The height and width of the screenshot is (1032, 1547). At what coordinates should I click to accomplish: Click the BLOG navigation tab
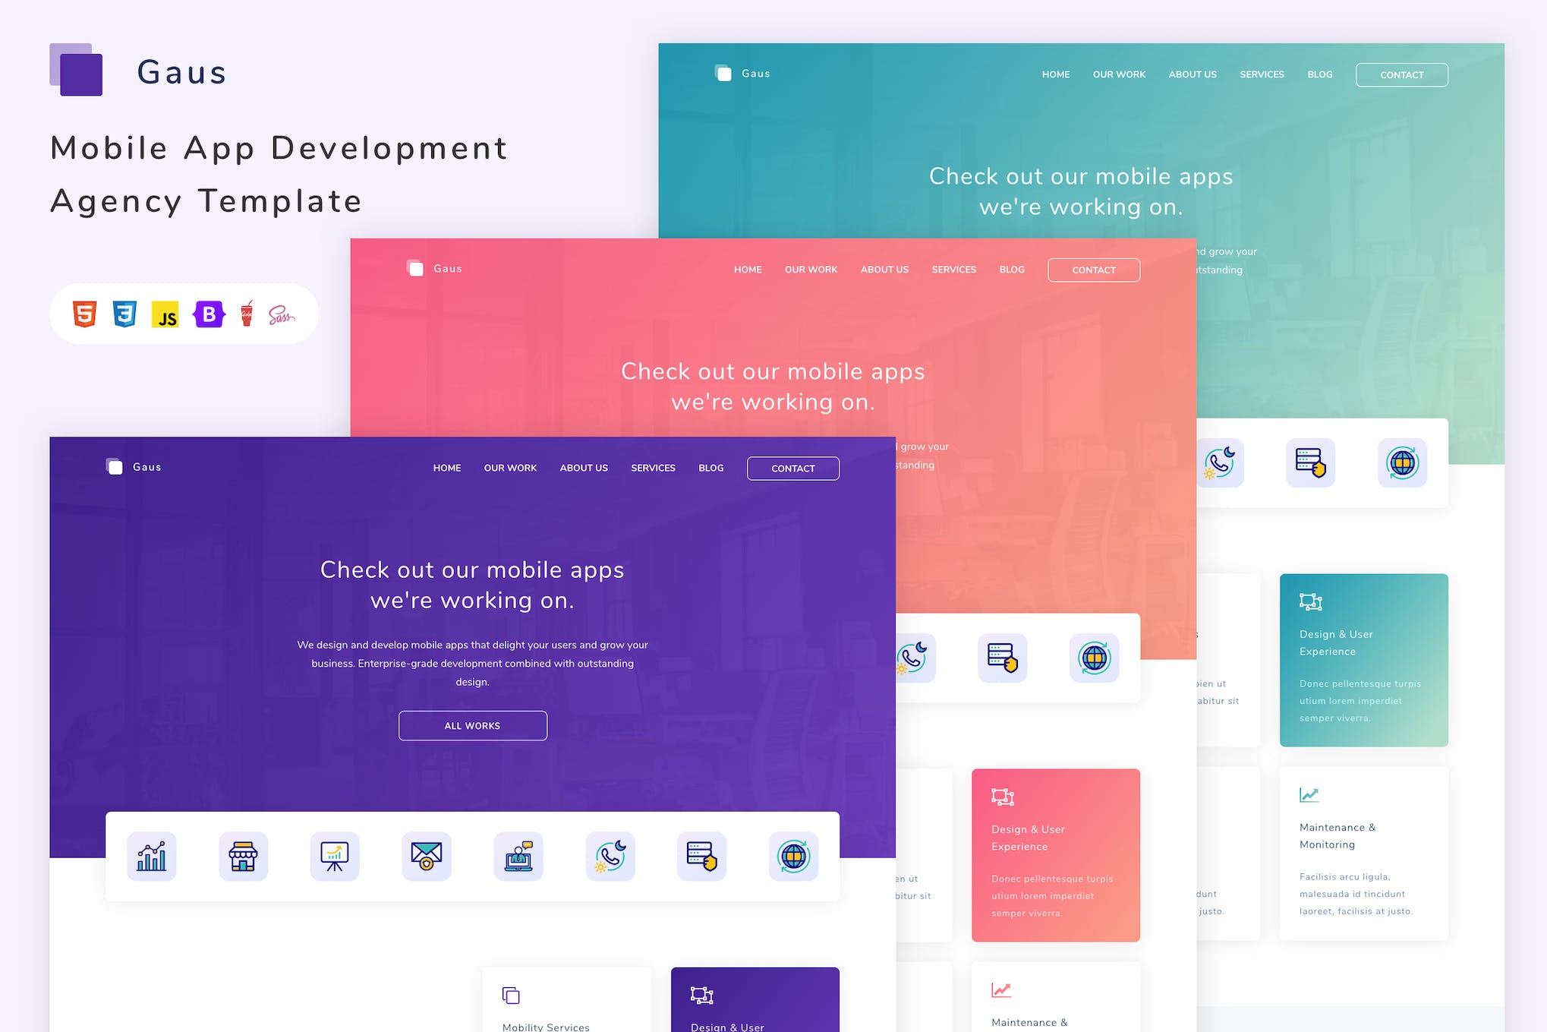click(x=710, y=468)
